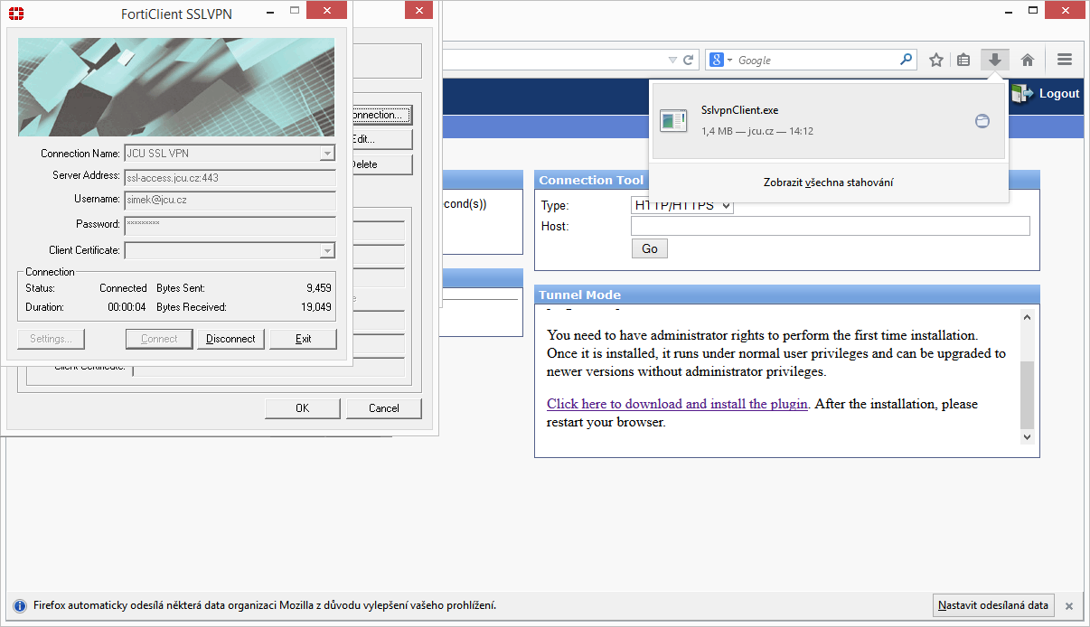Reload the page with the refresh icon
This screenshot has height=627, width=1090.
688,60
